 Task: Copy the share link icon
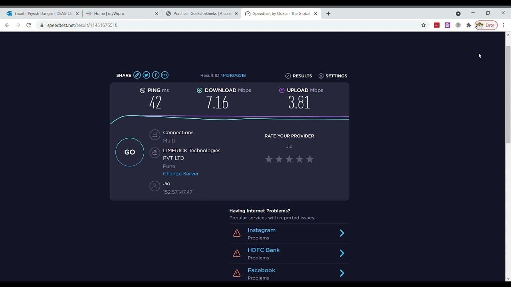tap(137, 75)
